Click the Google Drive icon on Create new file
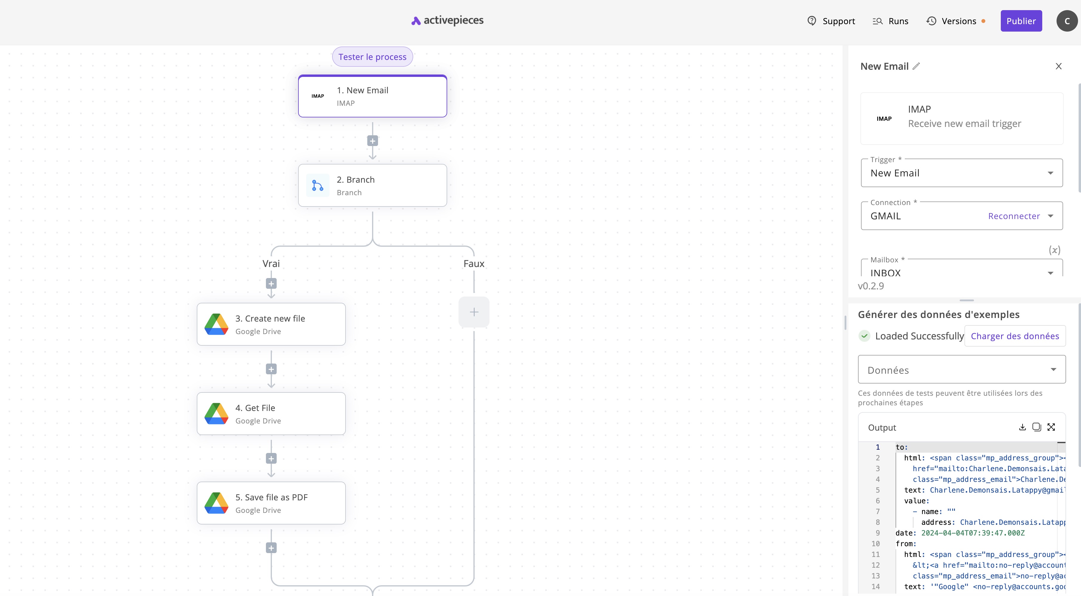Image resolution: width=1081 pixels, height=596 pixels. point(216,324)
